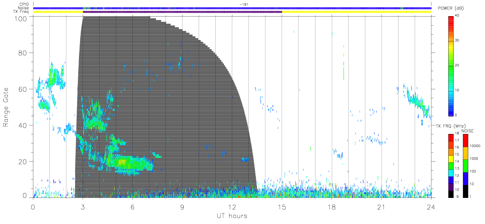Click the NOISE legend title
The image size is (485, 224).
[468, 131]
